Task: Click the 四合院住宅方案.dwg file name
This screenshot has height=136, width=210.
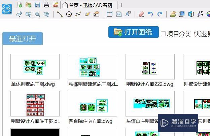Action: pos(91,121)
